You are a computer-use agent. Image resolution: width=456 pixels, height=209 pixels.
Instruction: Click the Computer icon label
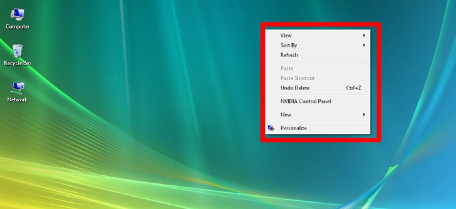pos(18,27)
